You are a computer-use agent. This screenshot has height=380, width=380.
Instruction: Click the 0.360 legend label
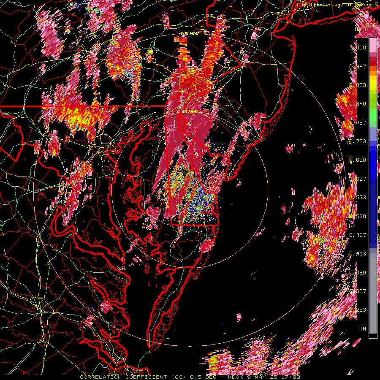coord(358,272)
